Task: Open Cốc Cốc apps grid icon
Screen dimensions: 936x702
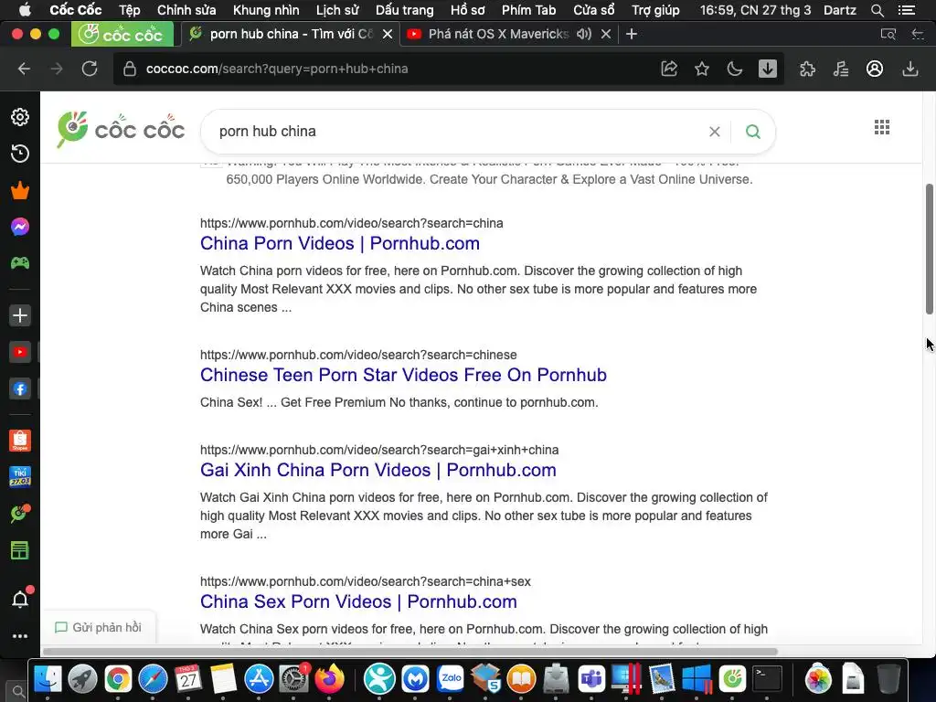Action: tap(882, 127)
